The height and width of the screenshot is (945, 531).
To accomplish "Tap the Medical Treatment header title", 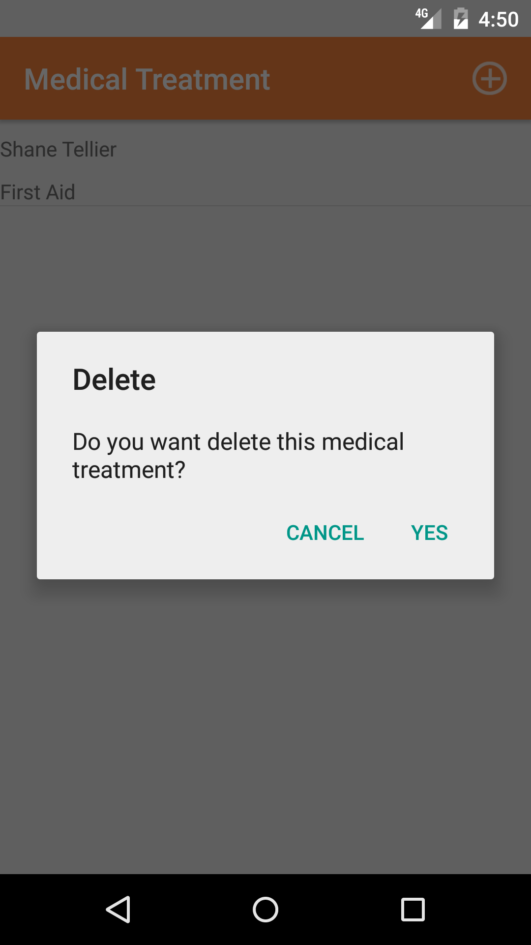I will (147, 79).
